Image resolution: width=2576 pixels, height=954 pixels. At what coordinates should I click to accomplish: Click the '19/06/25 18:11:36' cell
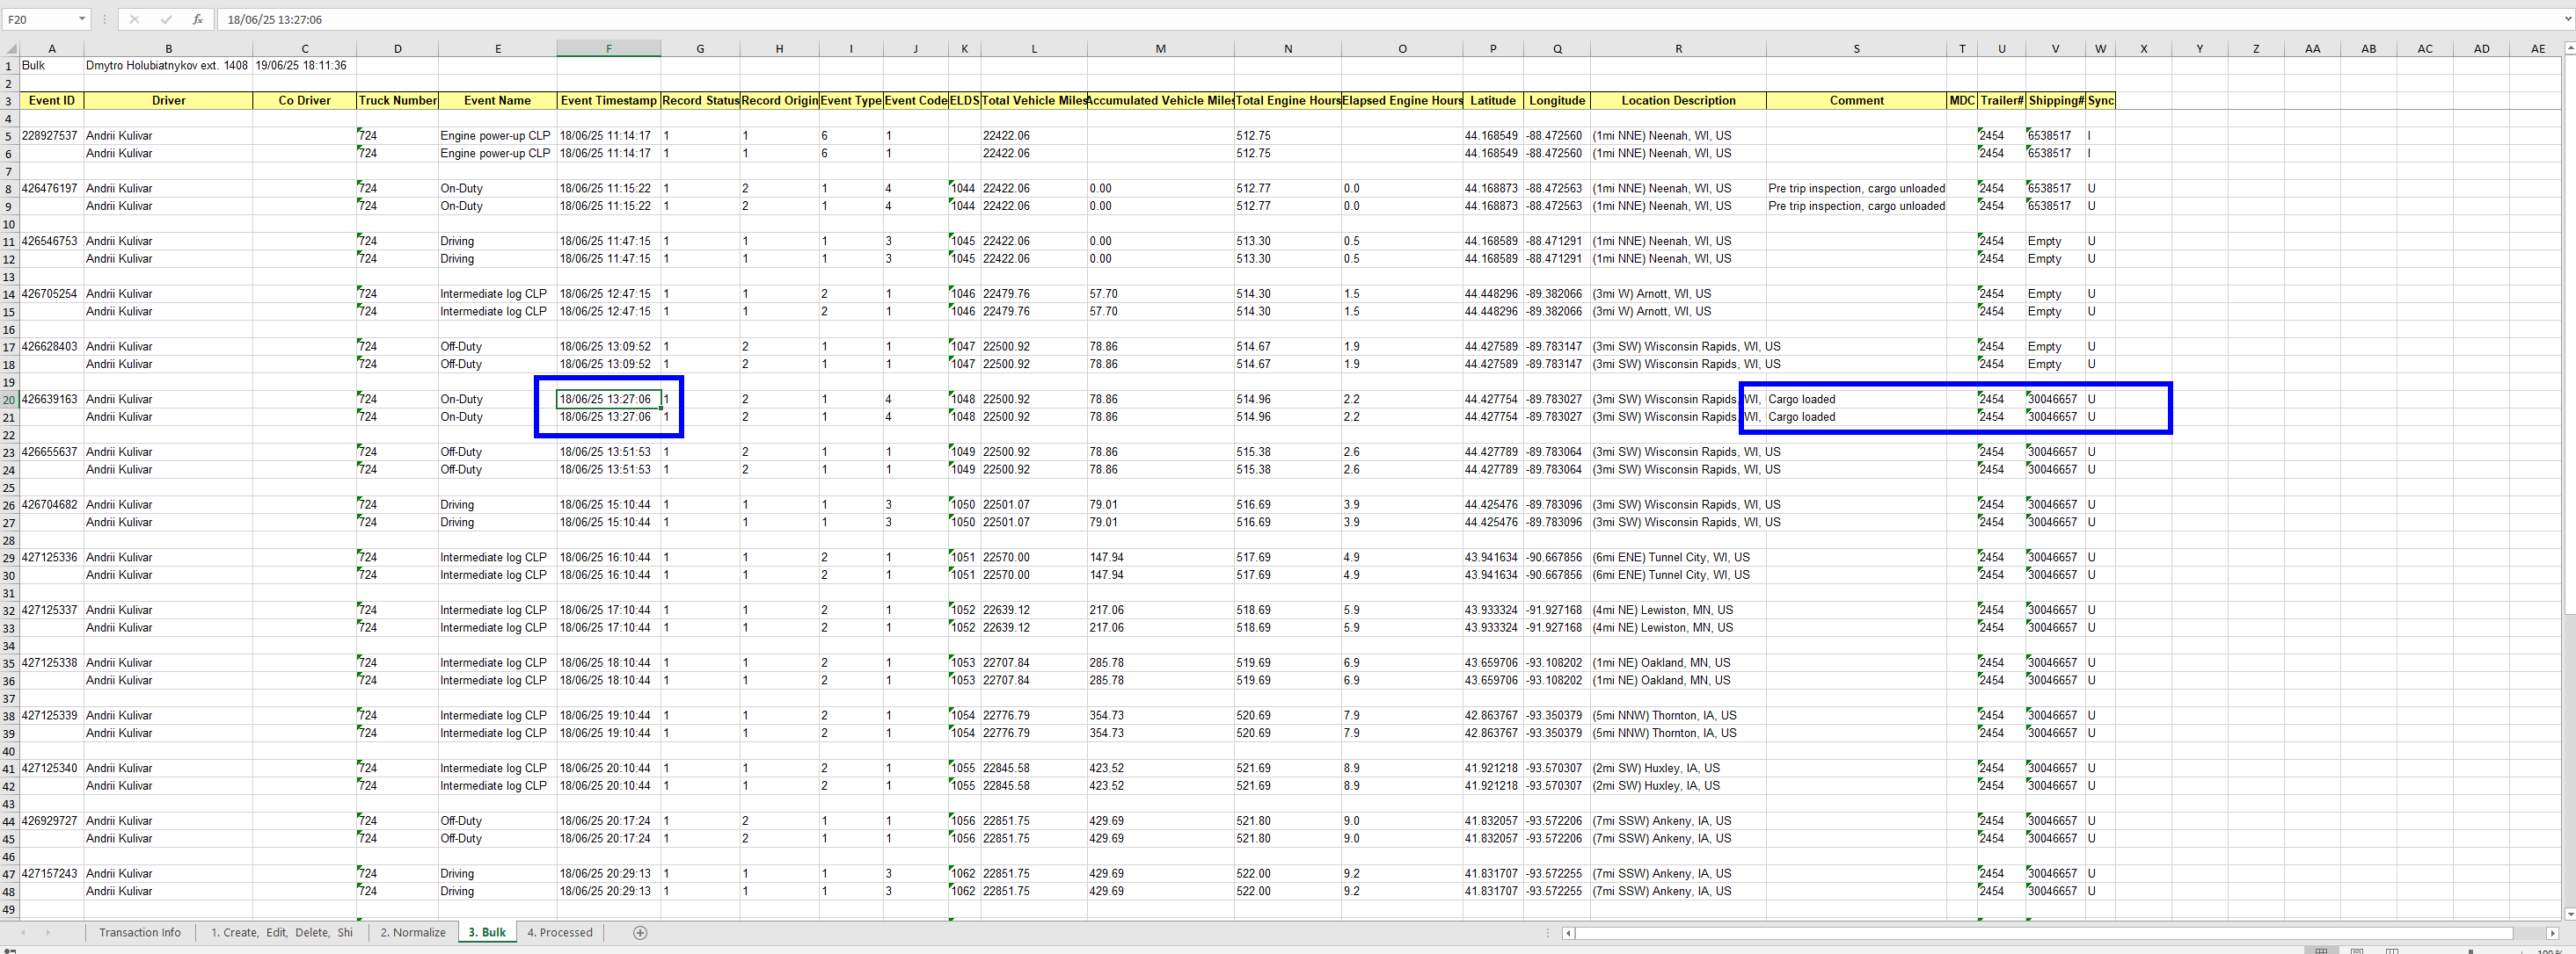[304, 66]
